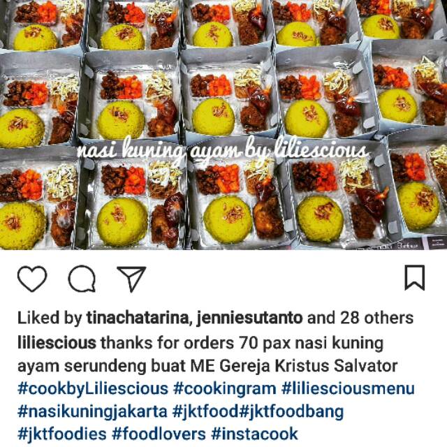Tap the nasi kuning ayam photo overlay text
The image size is (447, 447).
(222, 151)
